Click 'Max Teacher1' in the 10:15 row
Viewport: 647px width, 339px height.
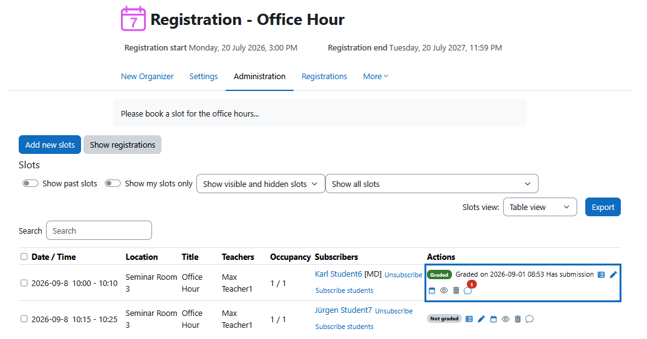pos(237,319)
